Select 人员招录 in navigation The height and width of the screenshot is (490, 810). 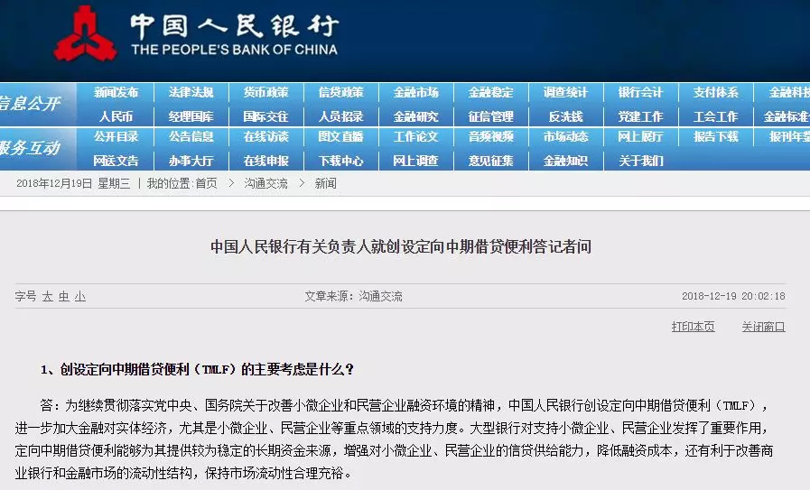[x=341, y=116]
